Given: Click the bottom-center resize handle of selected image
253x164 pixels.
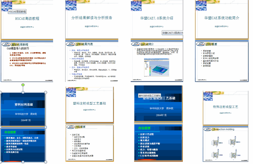Looking at the screenshot, I should point(23,162).
